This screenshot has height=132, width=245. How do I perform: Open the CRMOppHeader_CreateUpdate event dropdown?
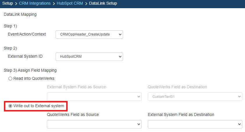click(89, 34)
